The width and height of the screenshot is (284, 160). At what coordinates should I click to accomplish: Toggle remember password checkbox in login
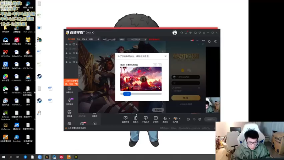[173, 88]
